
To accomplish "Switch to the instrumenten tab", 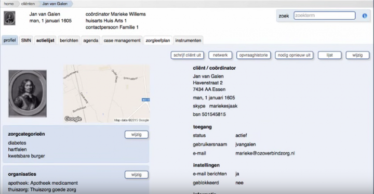I will click(x=188, y=41).
